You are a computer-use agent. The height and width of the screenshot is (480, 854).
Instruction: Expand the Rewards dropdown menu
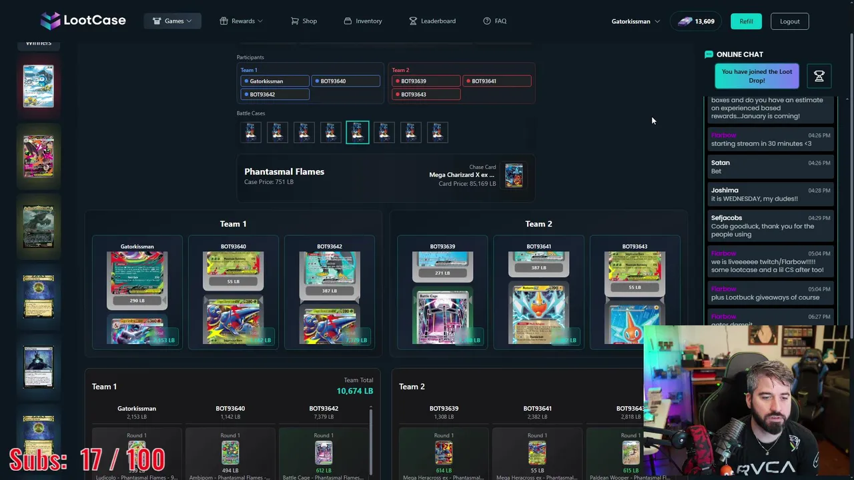(x=241, y=21)
